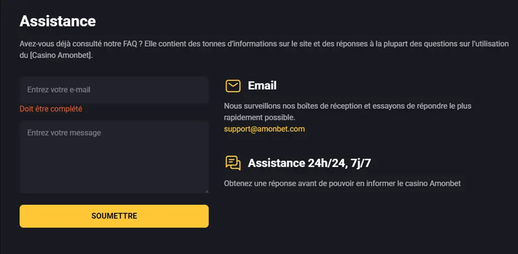Click the 'rapidement possible.' text line
The height and width of the screenshot is (254, 518).
pyautogui.click(x=259, y=117)
